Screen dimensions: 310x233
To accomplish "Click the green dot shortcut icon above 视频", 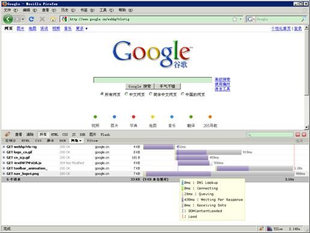I will [96, 116].
